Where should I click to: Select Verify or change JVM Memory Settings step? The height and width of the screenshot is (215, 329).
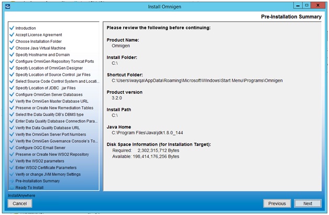(x=48, y=174)
